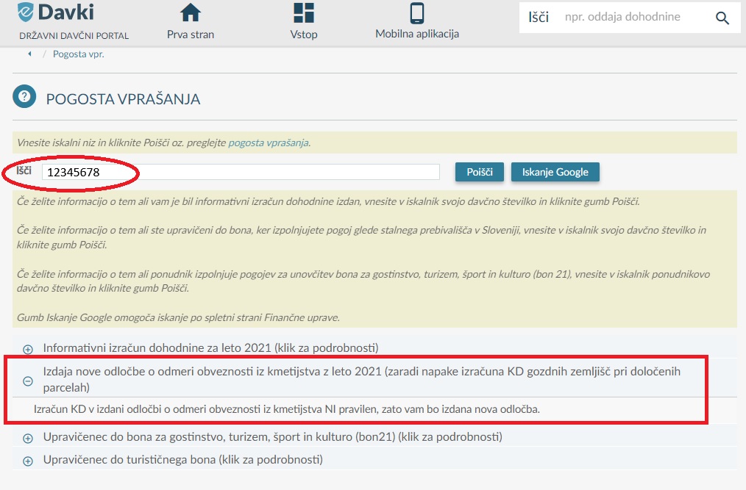Viewport: 746px width, 490px height.
Task: Open the Vstop dashboard icon
Action: tap(304, 13)
